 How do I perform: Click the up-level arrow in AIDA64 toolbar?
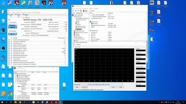[x=78, y=11]
